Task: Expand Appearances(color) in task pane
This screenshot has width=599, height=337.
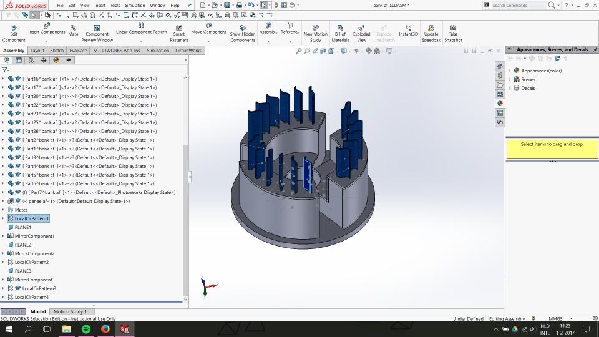Action: click(x=510, y=71)
